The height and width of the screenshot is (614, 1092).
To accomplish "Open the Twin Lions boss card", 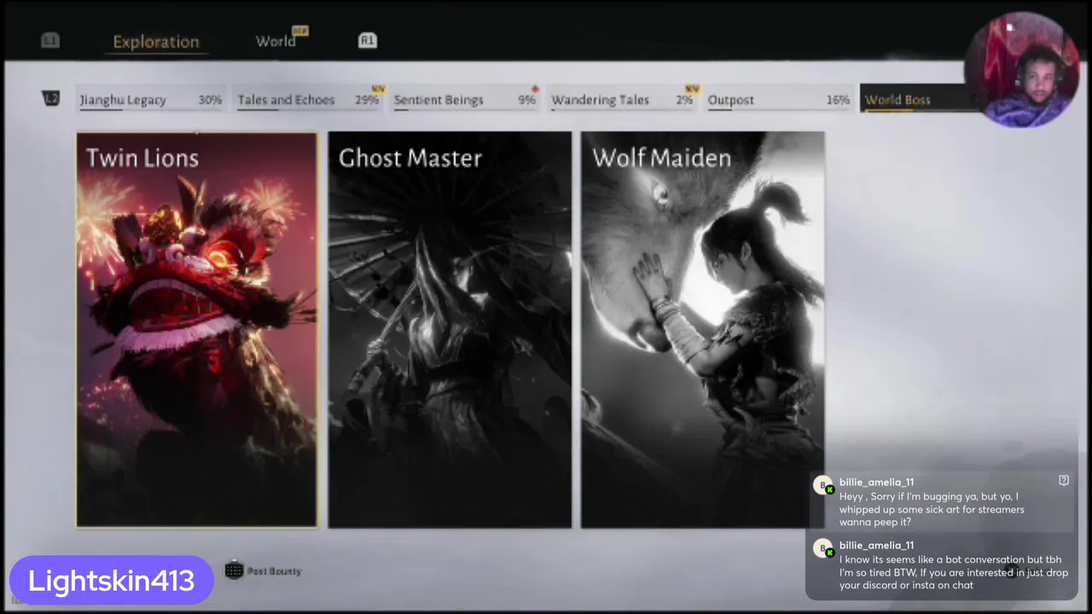I will (x=196, y=330).
